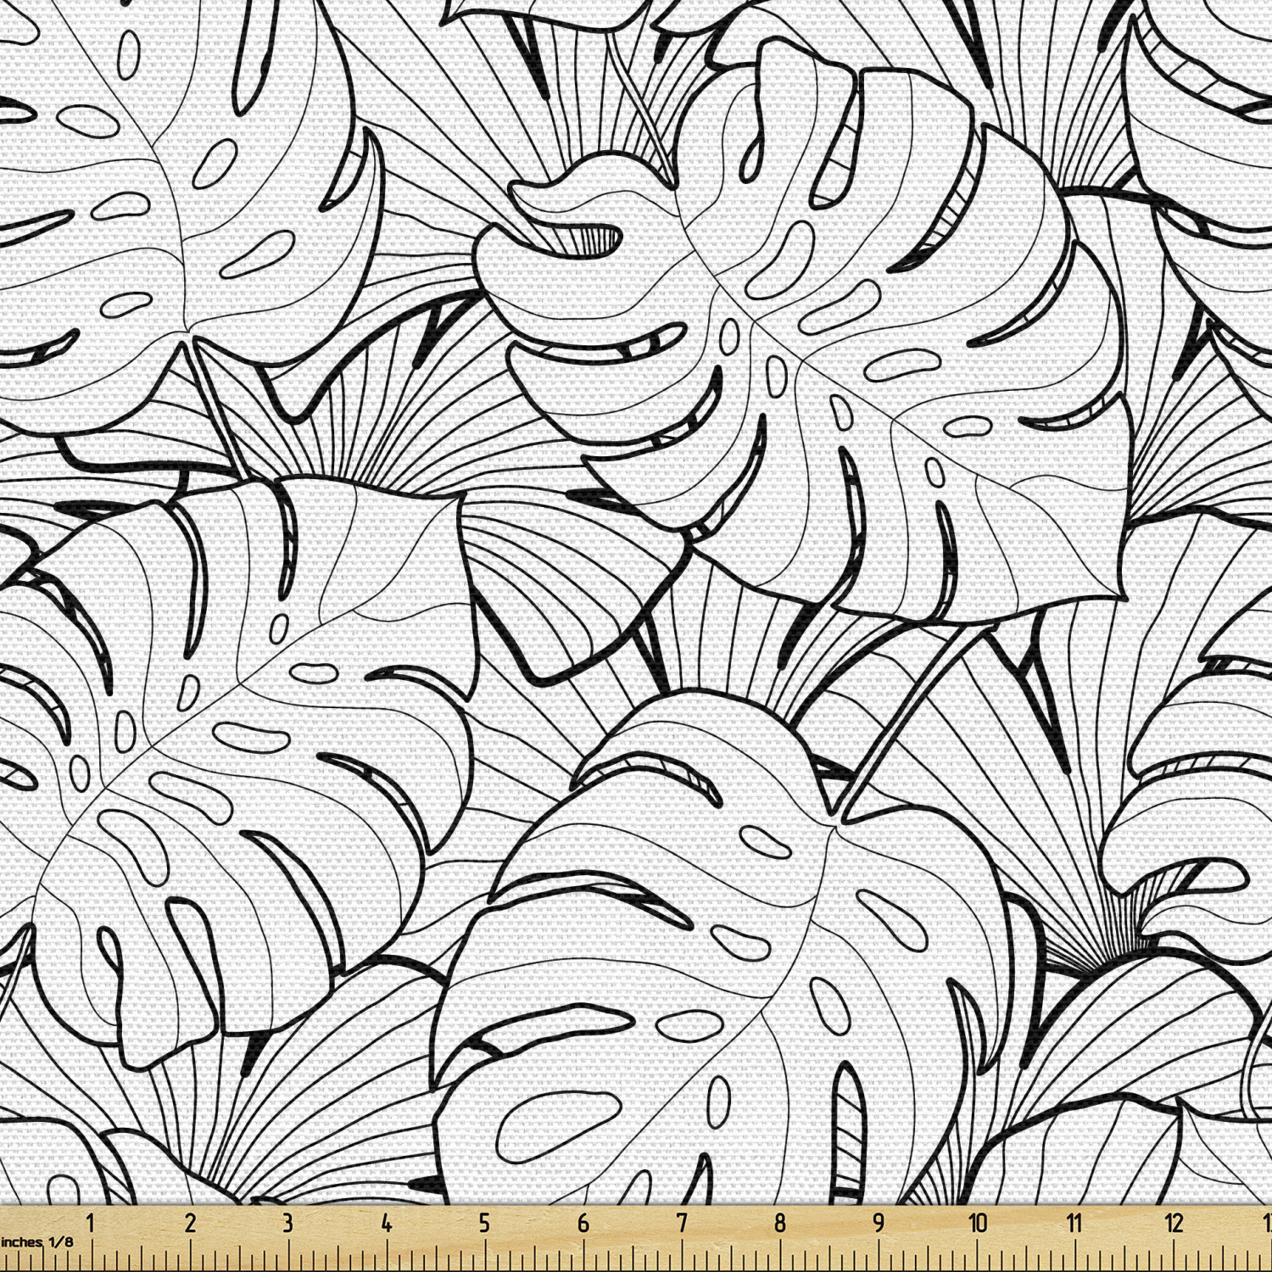Click the number 11 on the ruler
Viewport: 1272px width, 1272px height.
tap(1075, 1224)
